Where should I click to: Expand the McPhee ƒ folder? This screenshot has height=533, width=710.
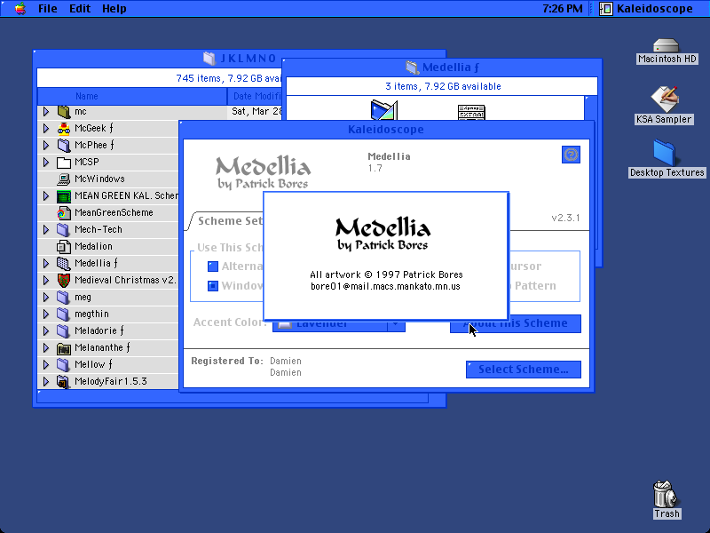[x=46, y=145]
